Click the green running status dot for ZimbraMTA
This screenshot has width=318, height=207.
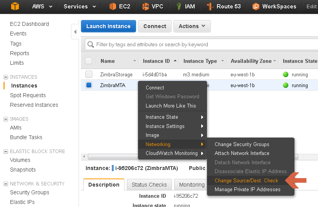tap(286, 85)
